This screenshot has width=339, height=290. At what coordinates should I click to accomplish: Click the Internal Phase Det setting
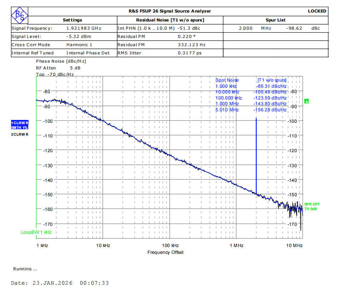point(88,53)
